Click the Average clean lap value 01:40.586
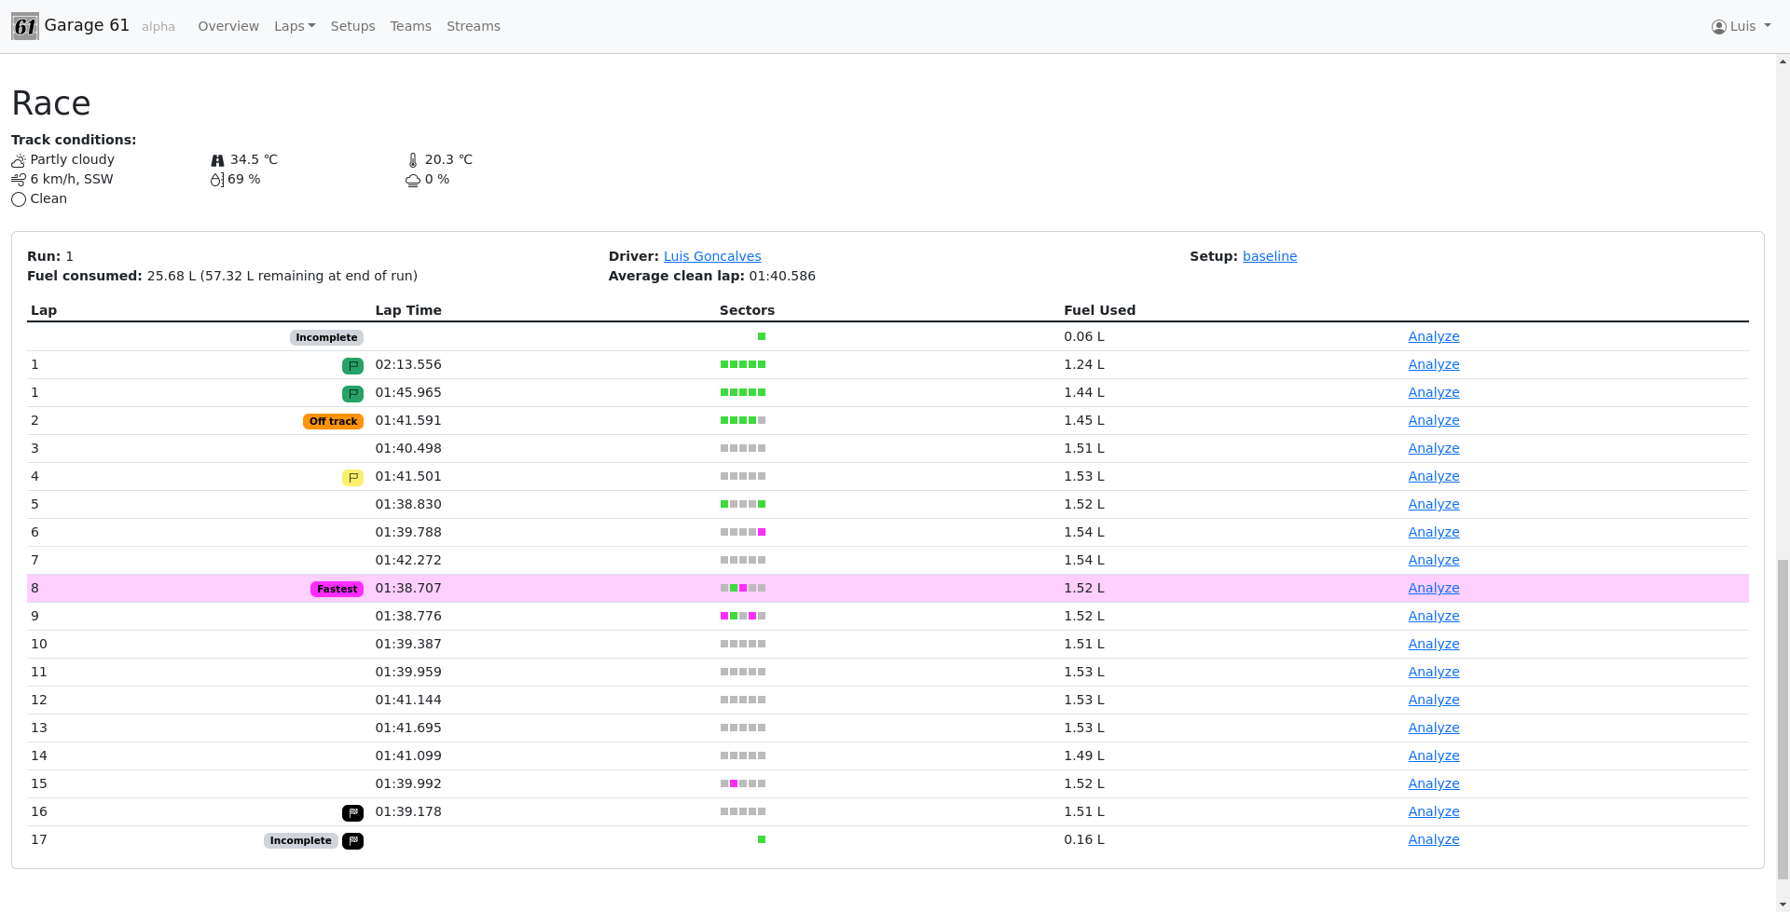1790x912 pixels. tap(782, 276)
